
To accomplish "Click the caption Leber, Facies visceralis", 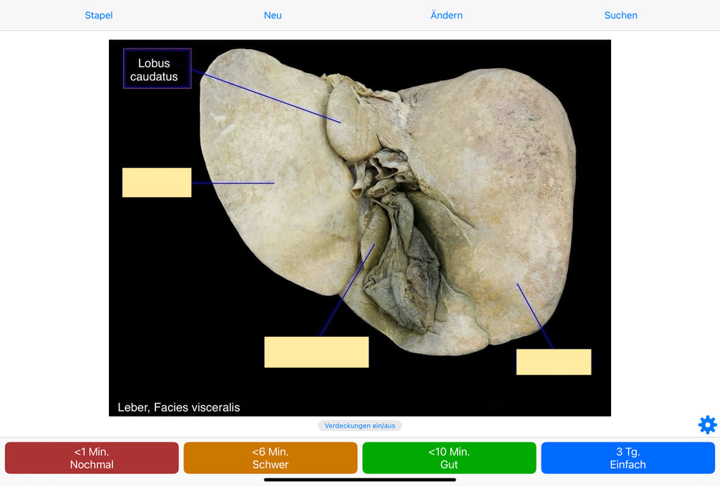I will (x=178, y=407).
